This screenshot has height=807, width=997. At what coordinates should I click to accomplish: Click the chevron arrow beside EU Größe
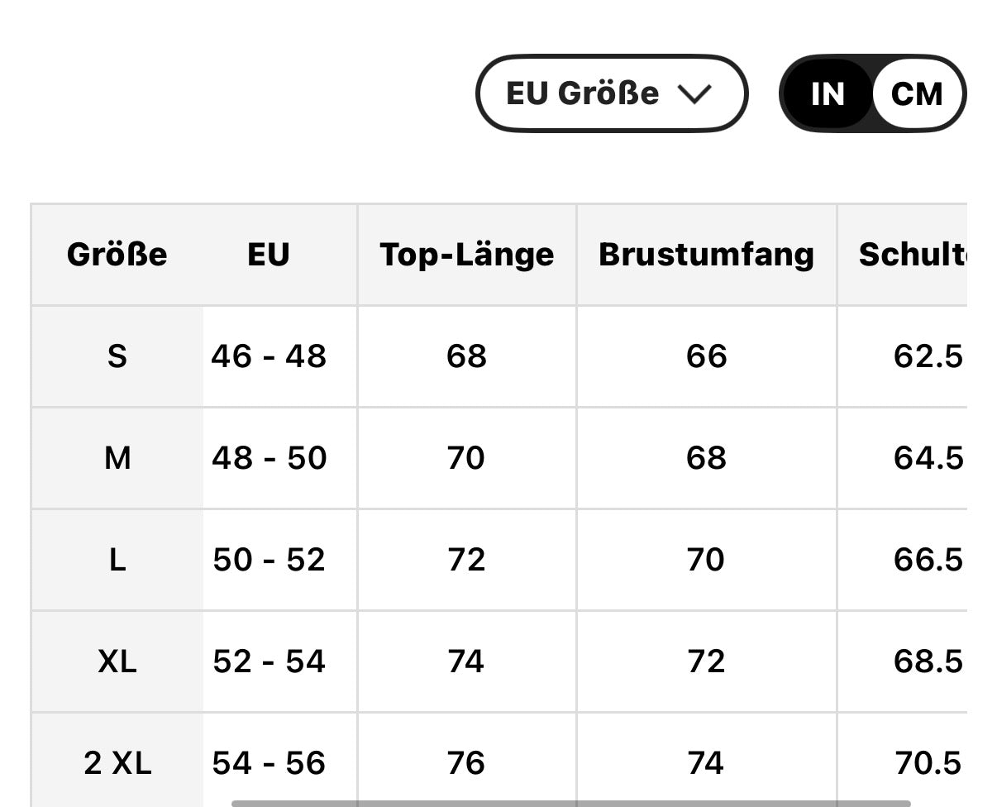point(694,94)
